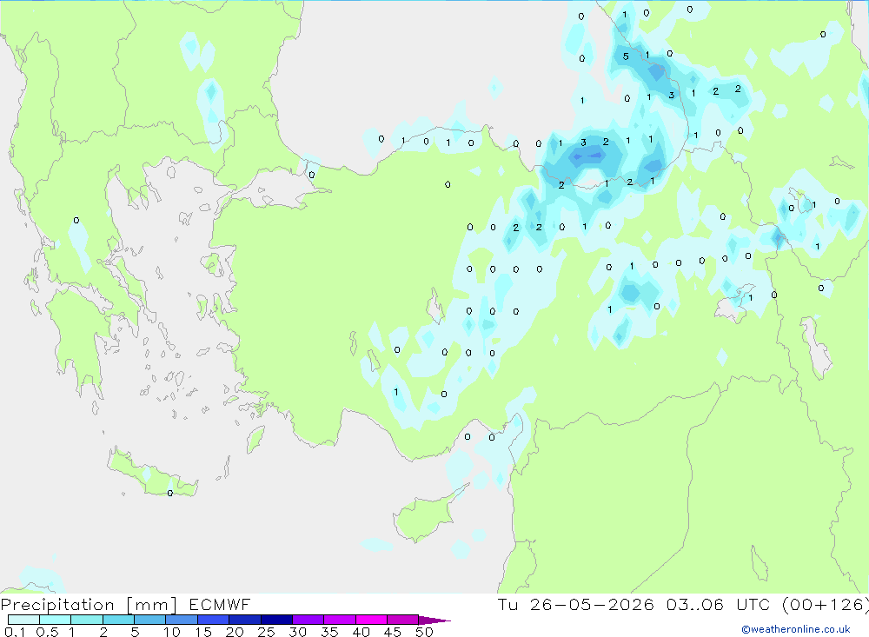Click the '03..06 UTC' time range text
The width and height of the screenshot is (869, 637).
tap(719, 604)
